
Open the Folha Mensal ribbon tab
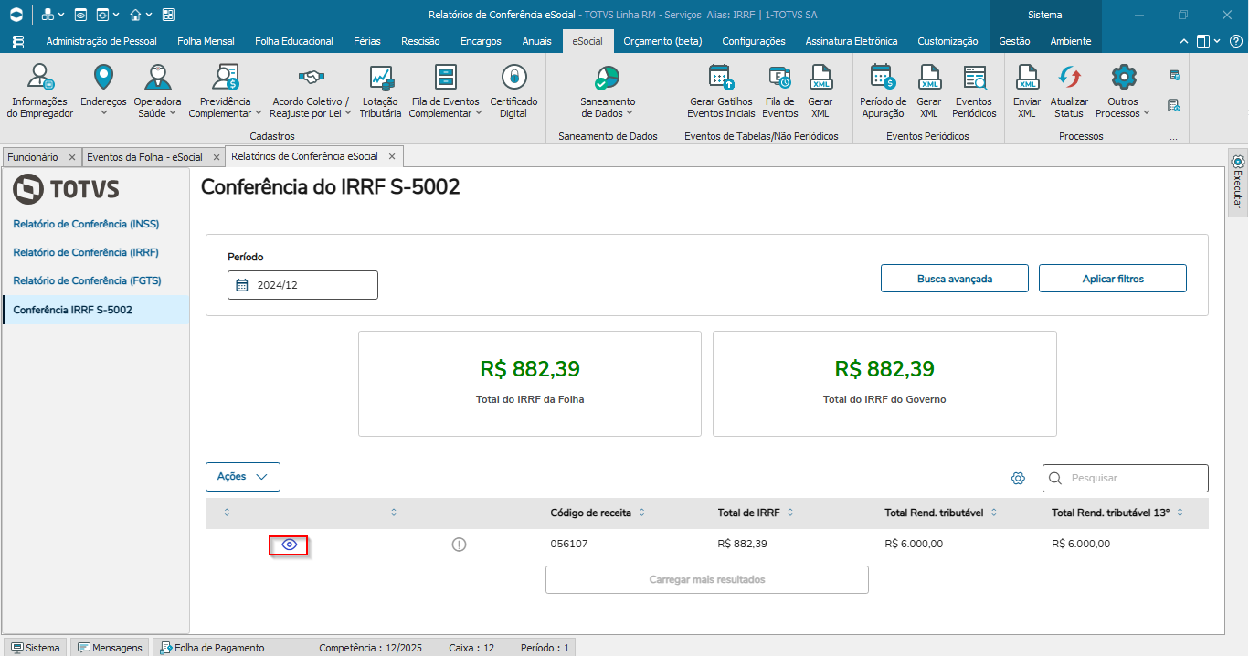(206, 41)
